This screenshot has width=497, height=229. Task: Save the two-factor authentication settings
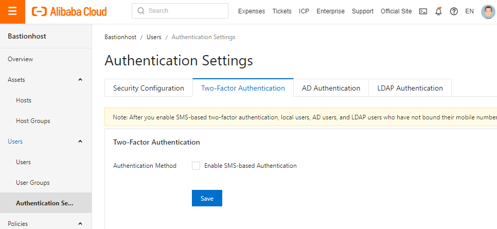point(207,199)
